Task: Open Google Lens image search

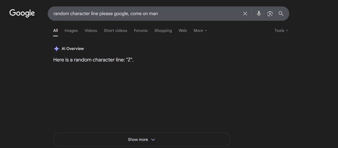Action: [x=270, y=13]
